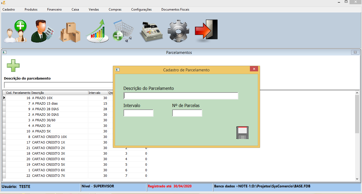This screenshot has height=194, width=362.
Task: Add new parcelamento with green plus icon
Action: [x=13, y=65]
